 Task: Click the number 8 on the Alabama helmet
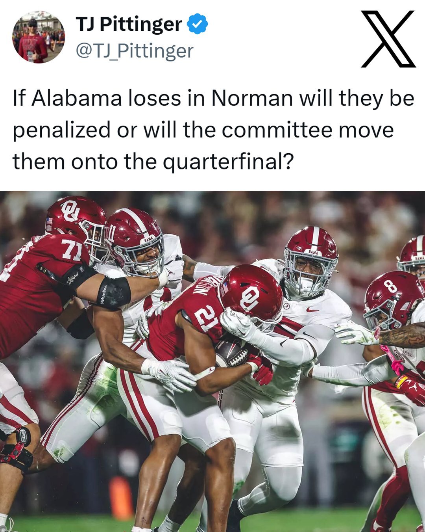click(390, 286)
